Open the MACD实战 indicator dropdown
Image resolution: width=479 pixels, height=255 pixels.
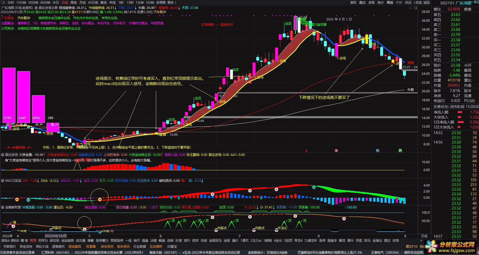click(x=3, y=181)
